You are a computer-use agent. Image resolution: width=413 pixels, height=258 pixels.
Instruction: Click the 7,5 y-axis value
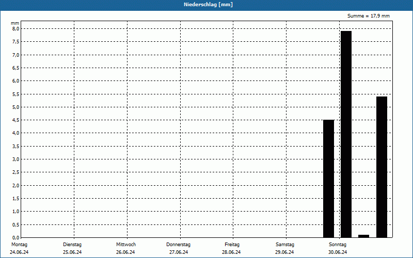[x=16, y=42]
